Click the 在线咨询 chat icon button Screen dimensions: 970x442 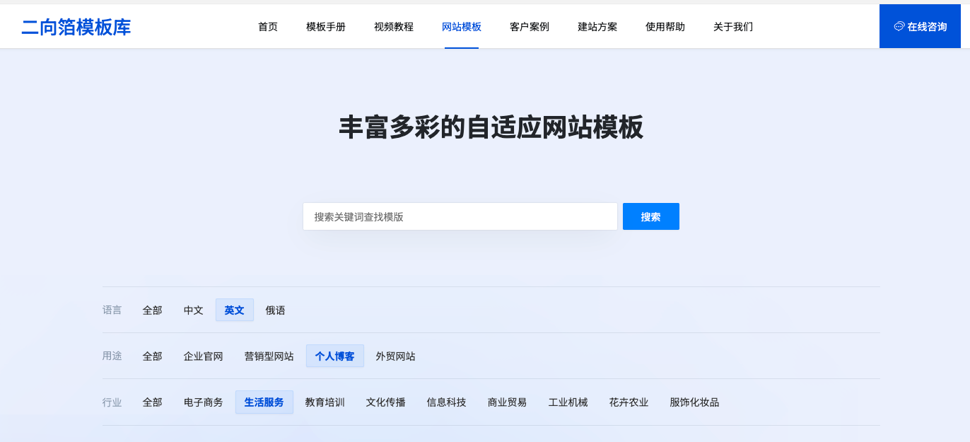tap(920, 27)
